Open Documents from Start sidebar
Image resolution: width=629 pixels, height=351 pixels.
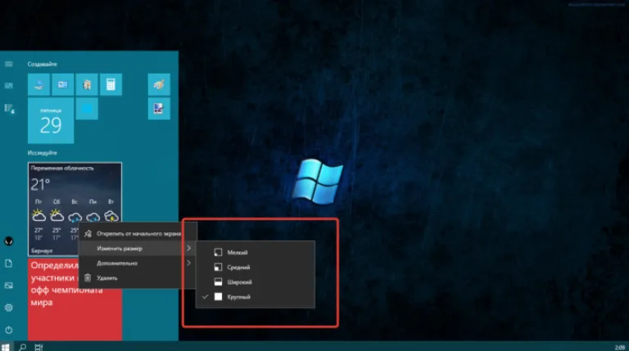click(8, 263)
